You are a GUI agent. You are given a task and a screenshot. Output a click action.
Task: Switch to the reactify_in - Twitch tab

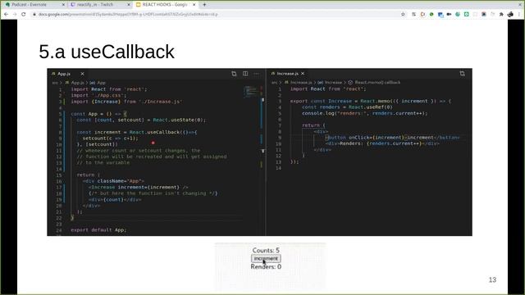tap(99, 5)
